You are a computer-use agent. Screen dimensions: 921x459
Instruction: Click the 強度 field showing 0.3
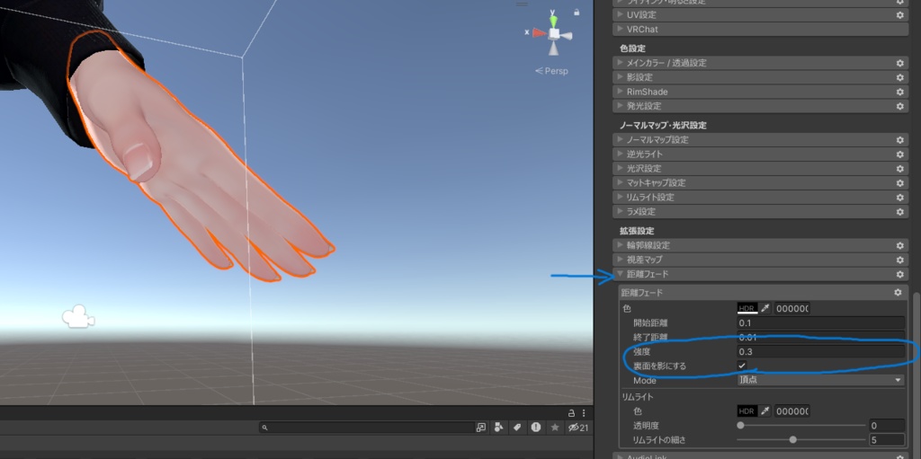click(x=820, y=351)
